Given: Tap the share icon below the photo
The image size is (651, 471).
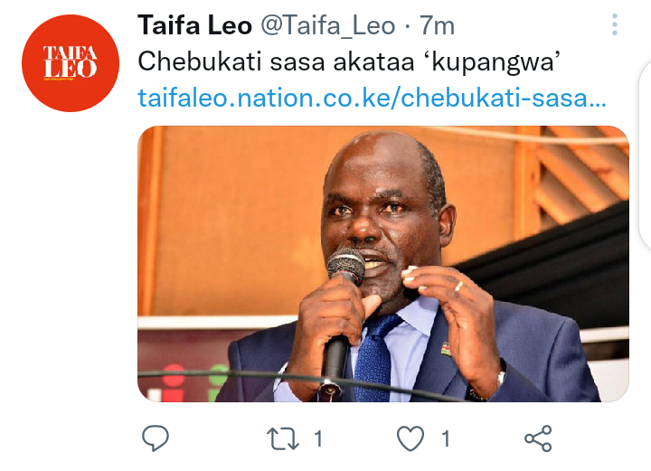Looking at the screenshot, I should coord(538,438).
